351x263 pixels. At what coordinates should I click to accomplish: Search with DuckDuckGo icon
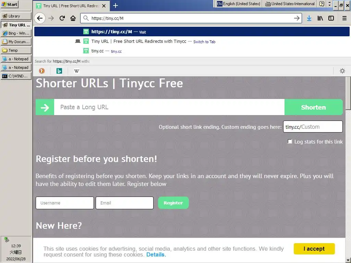42,71
